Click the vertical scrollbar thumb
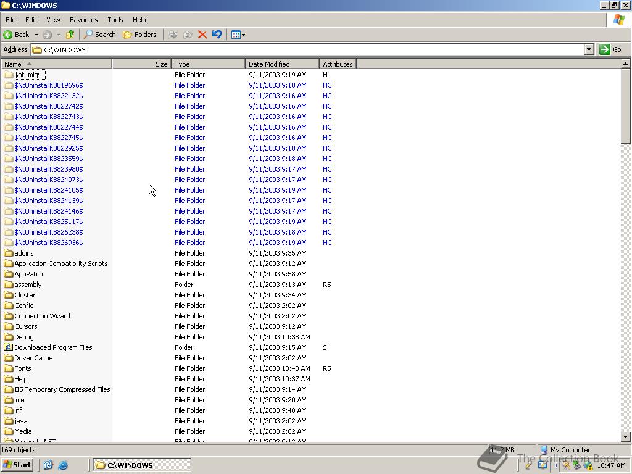632x474 pixels. click(x=626, y=106)
